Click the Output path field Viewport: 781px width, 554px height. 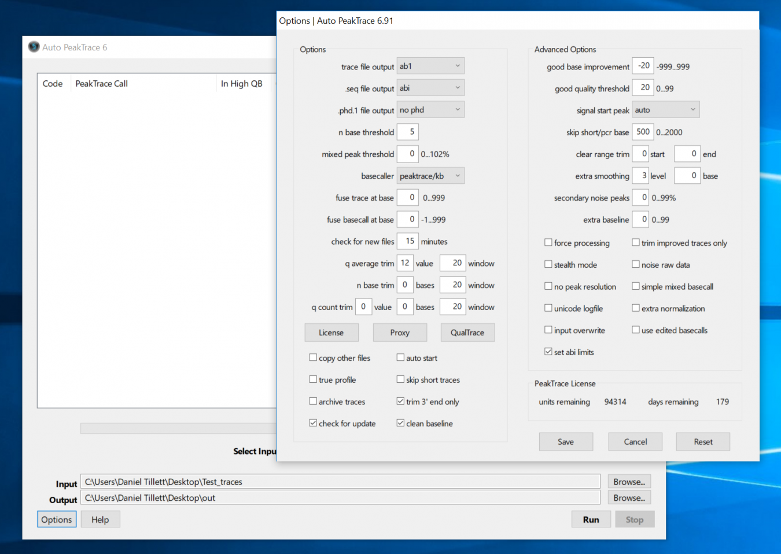coord(340,498)
